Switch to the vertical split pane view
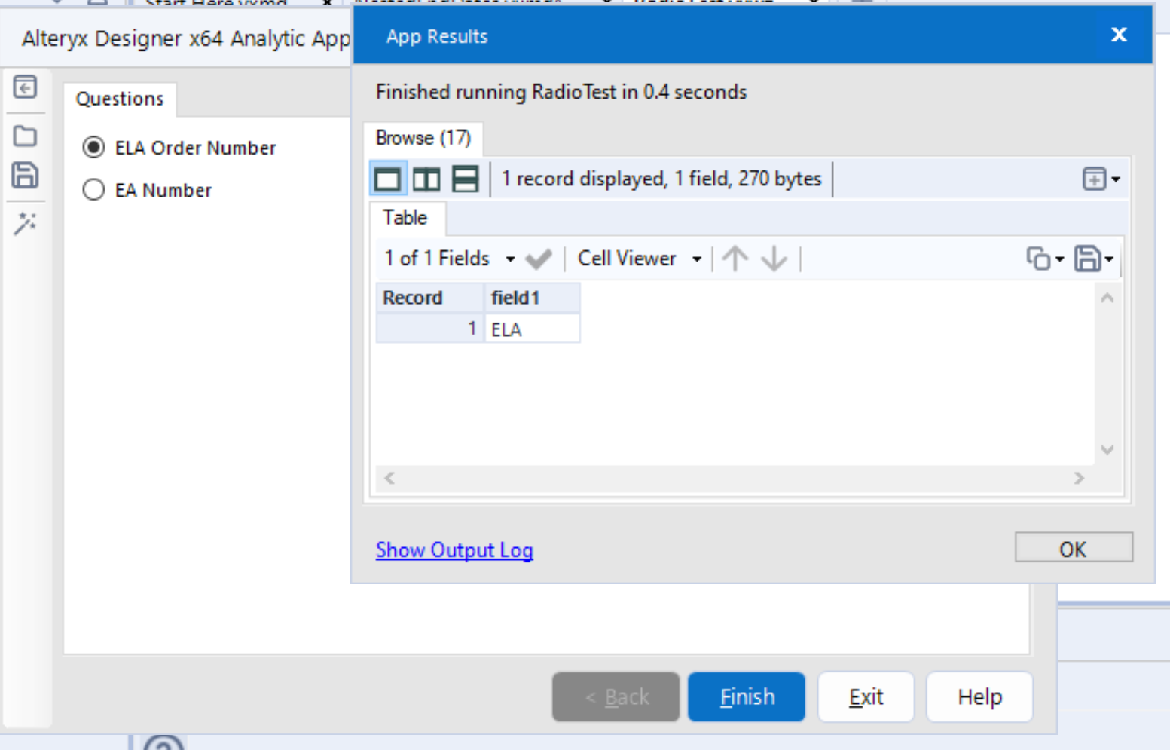1170x750 pixels. coord(426,179)
